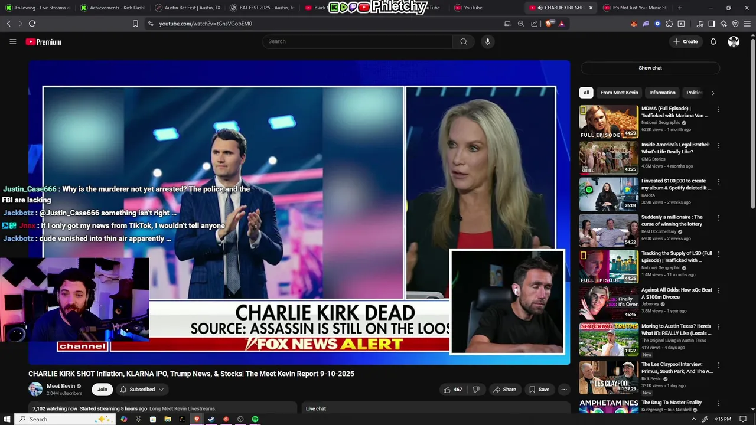Open the YouTube hamburger guide menu
Image resolution: width=756 pixels, height=425 pixels.
click(12, 41)
